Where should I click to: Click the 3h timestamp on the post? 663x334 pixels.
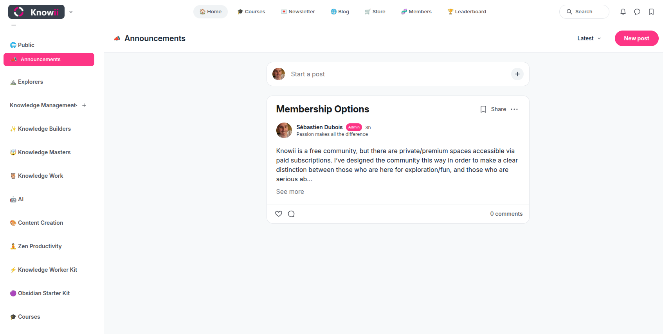point(368,128)
